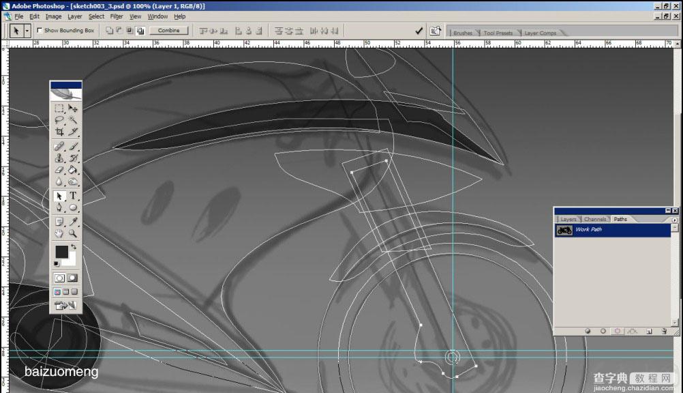Viewport: 683px width, 393px height.
Task: Select the Type tool
Action: 73,196
